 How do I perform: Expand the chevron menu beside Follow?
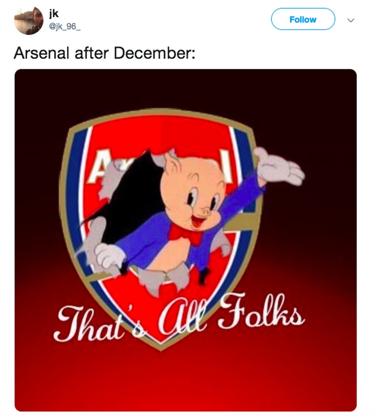[x=350, y=20]
